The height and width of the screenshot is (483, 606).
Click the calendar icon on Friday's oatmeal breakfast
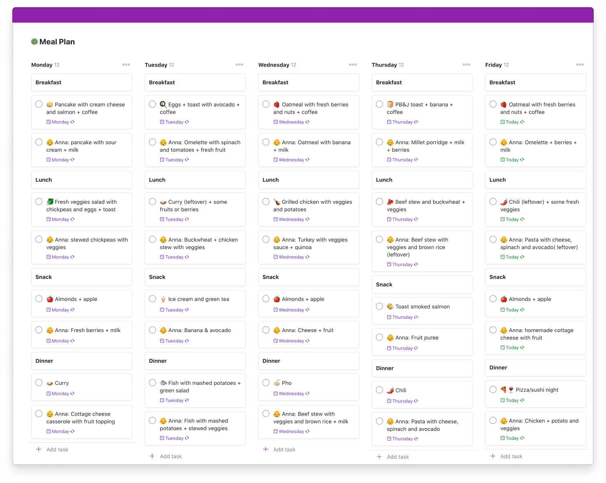click(503, 122)
